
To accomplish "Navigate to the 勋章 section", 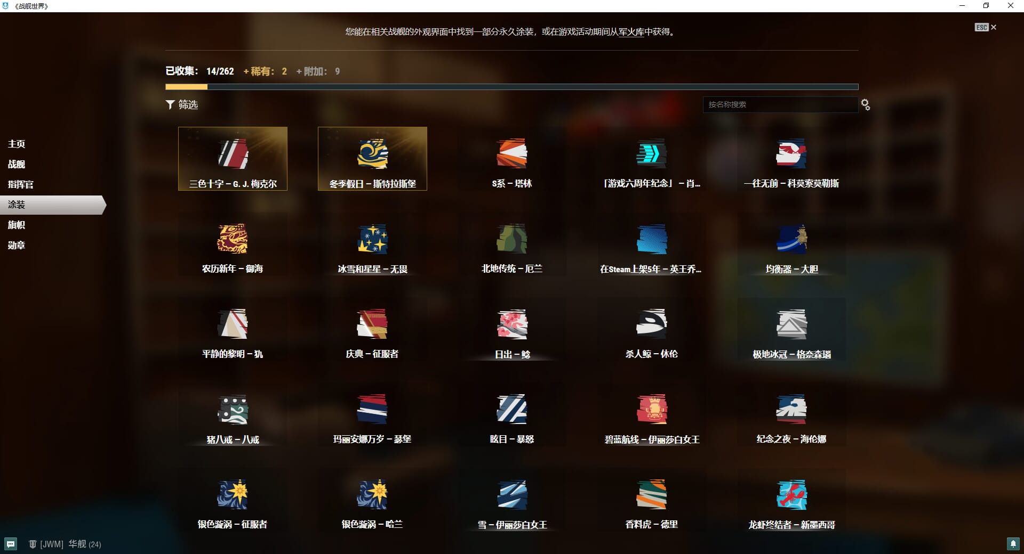I will pos(17,245).
